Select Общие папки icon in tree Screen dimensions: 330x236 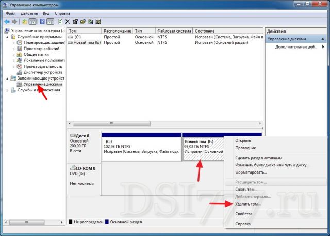click(20, 54)
